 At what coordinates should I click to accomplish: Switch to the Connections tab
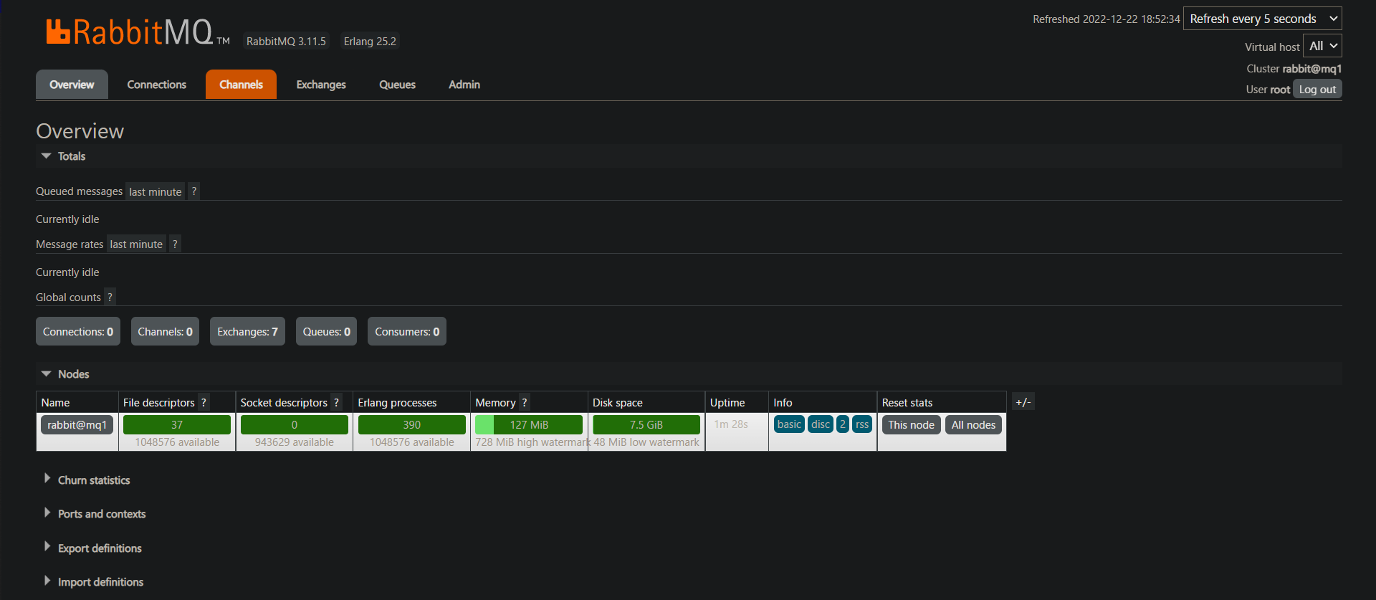click(157, 85)
